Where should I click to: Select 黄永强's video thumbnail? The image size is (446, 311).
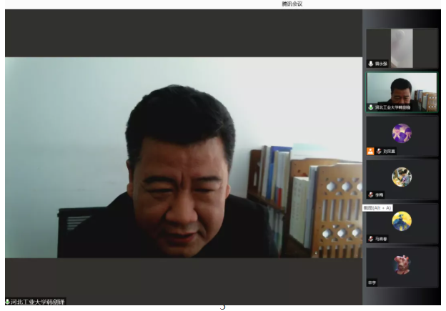[402, 46]
